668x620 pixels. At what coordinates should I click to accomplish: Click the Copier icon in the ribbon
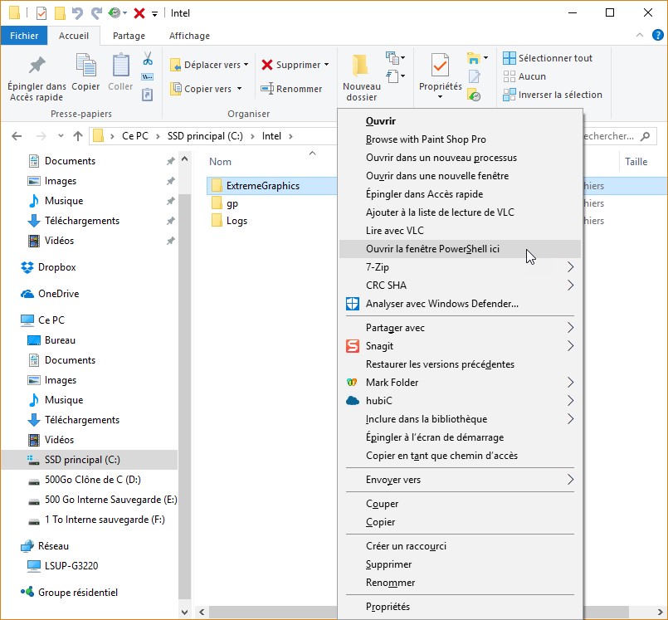[x=85, y=66]
